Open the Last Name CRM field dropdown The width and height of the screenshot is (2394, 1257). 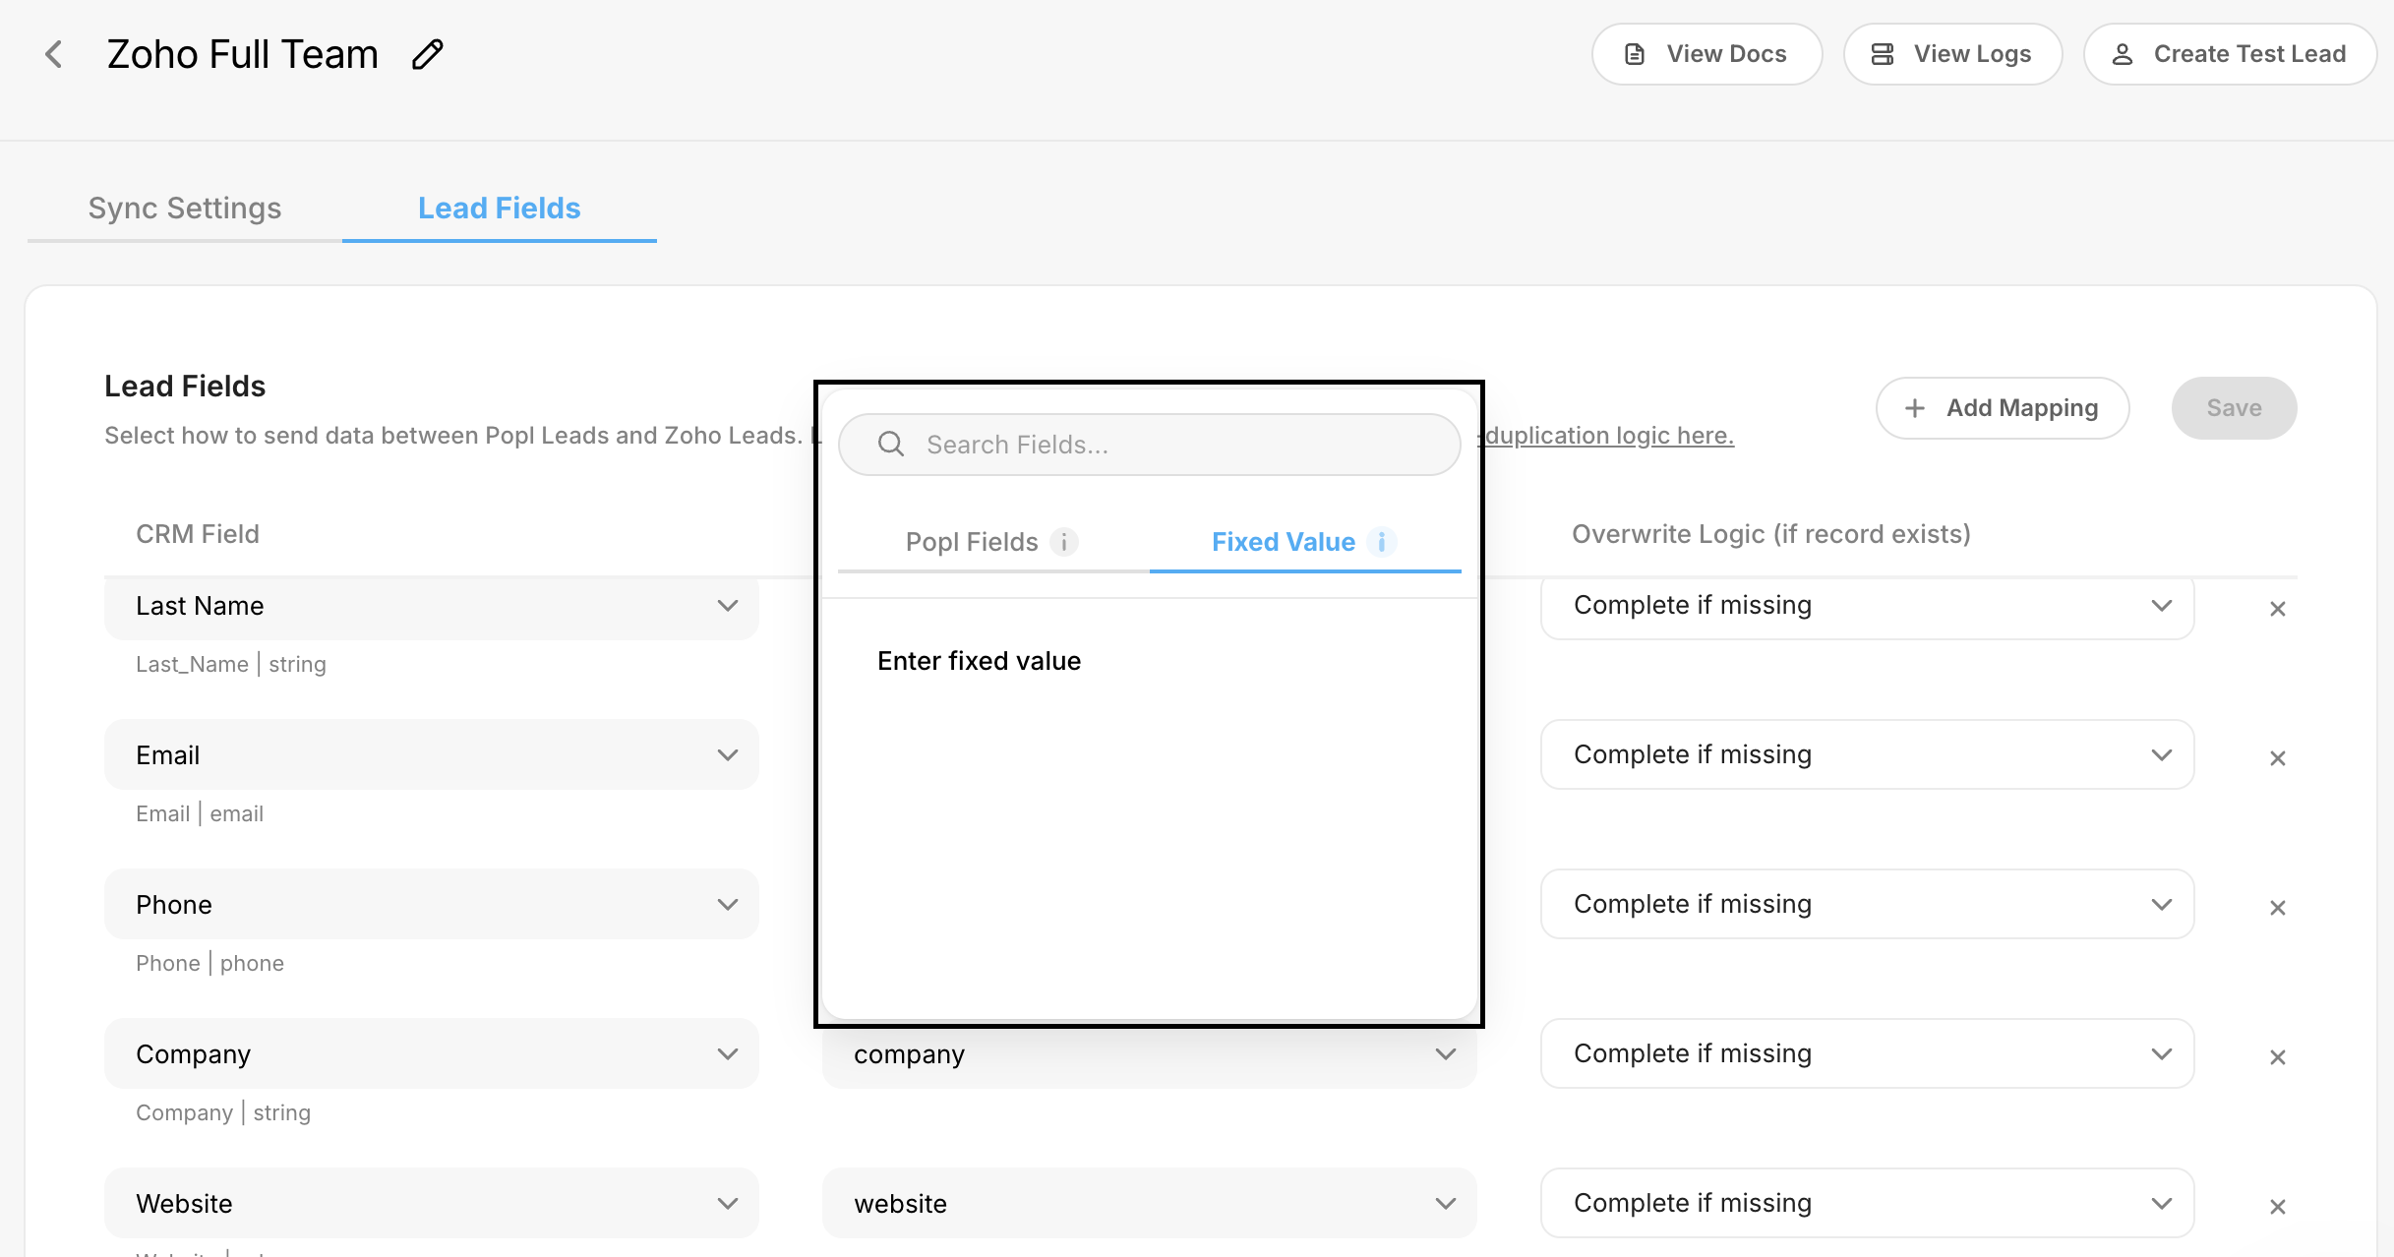[431, 606]
